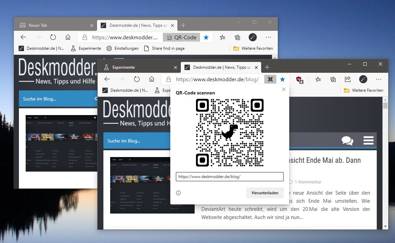Image resolution: width=395 pixels, height=243 pixels.
Task: Click the Herunterladen button
Action: point(265,193)
